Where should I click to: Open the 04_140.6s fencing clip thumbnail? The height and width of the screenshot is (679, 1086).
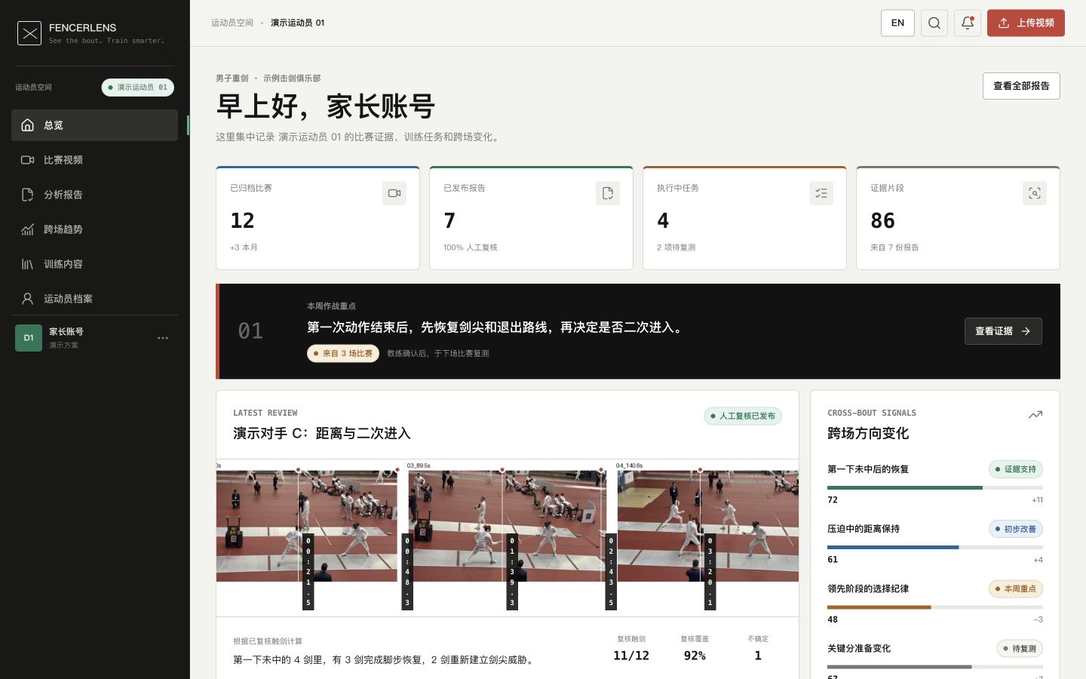pos(707,526)
